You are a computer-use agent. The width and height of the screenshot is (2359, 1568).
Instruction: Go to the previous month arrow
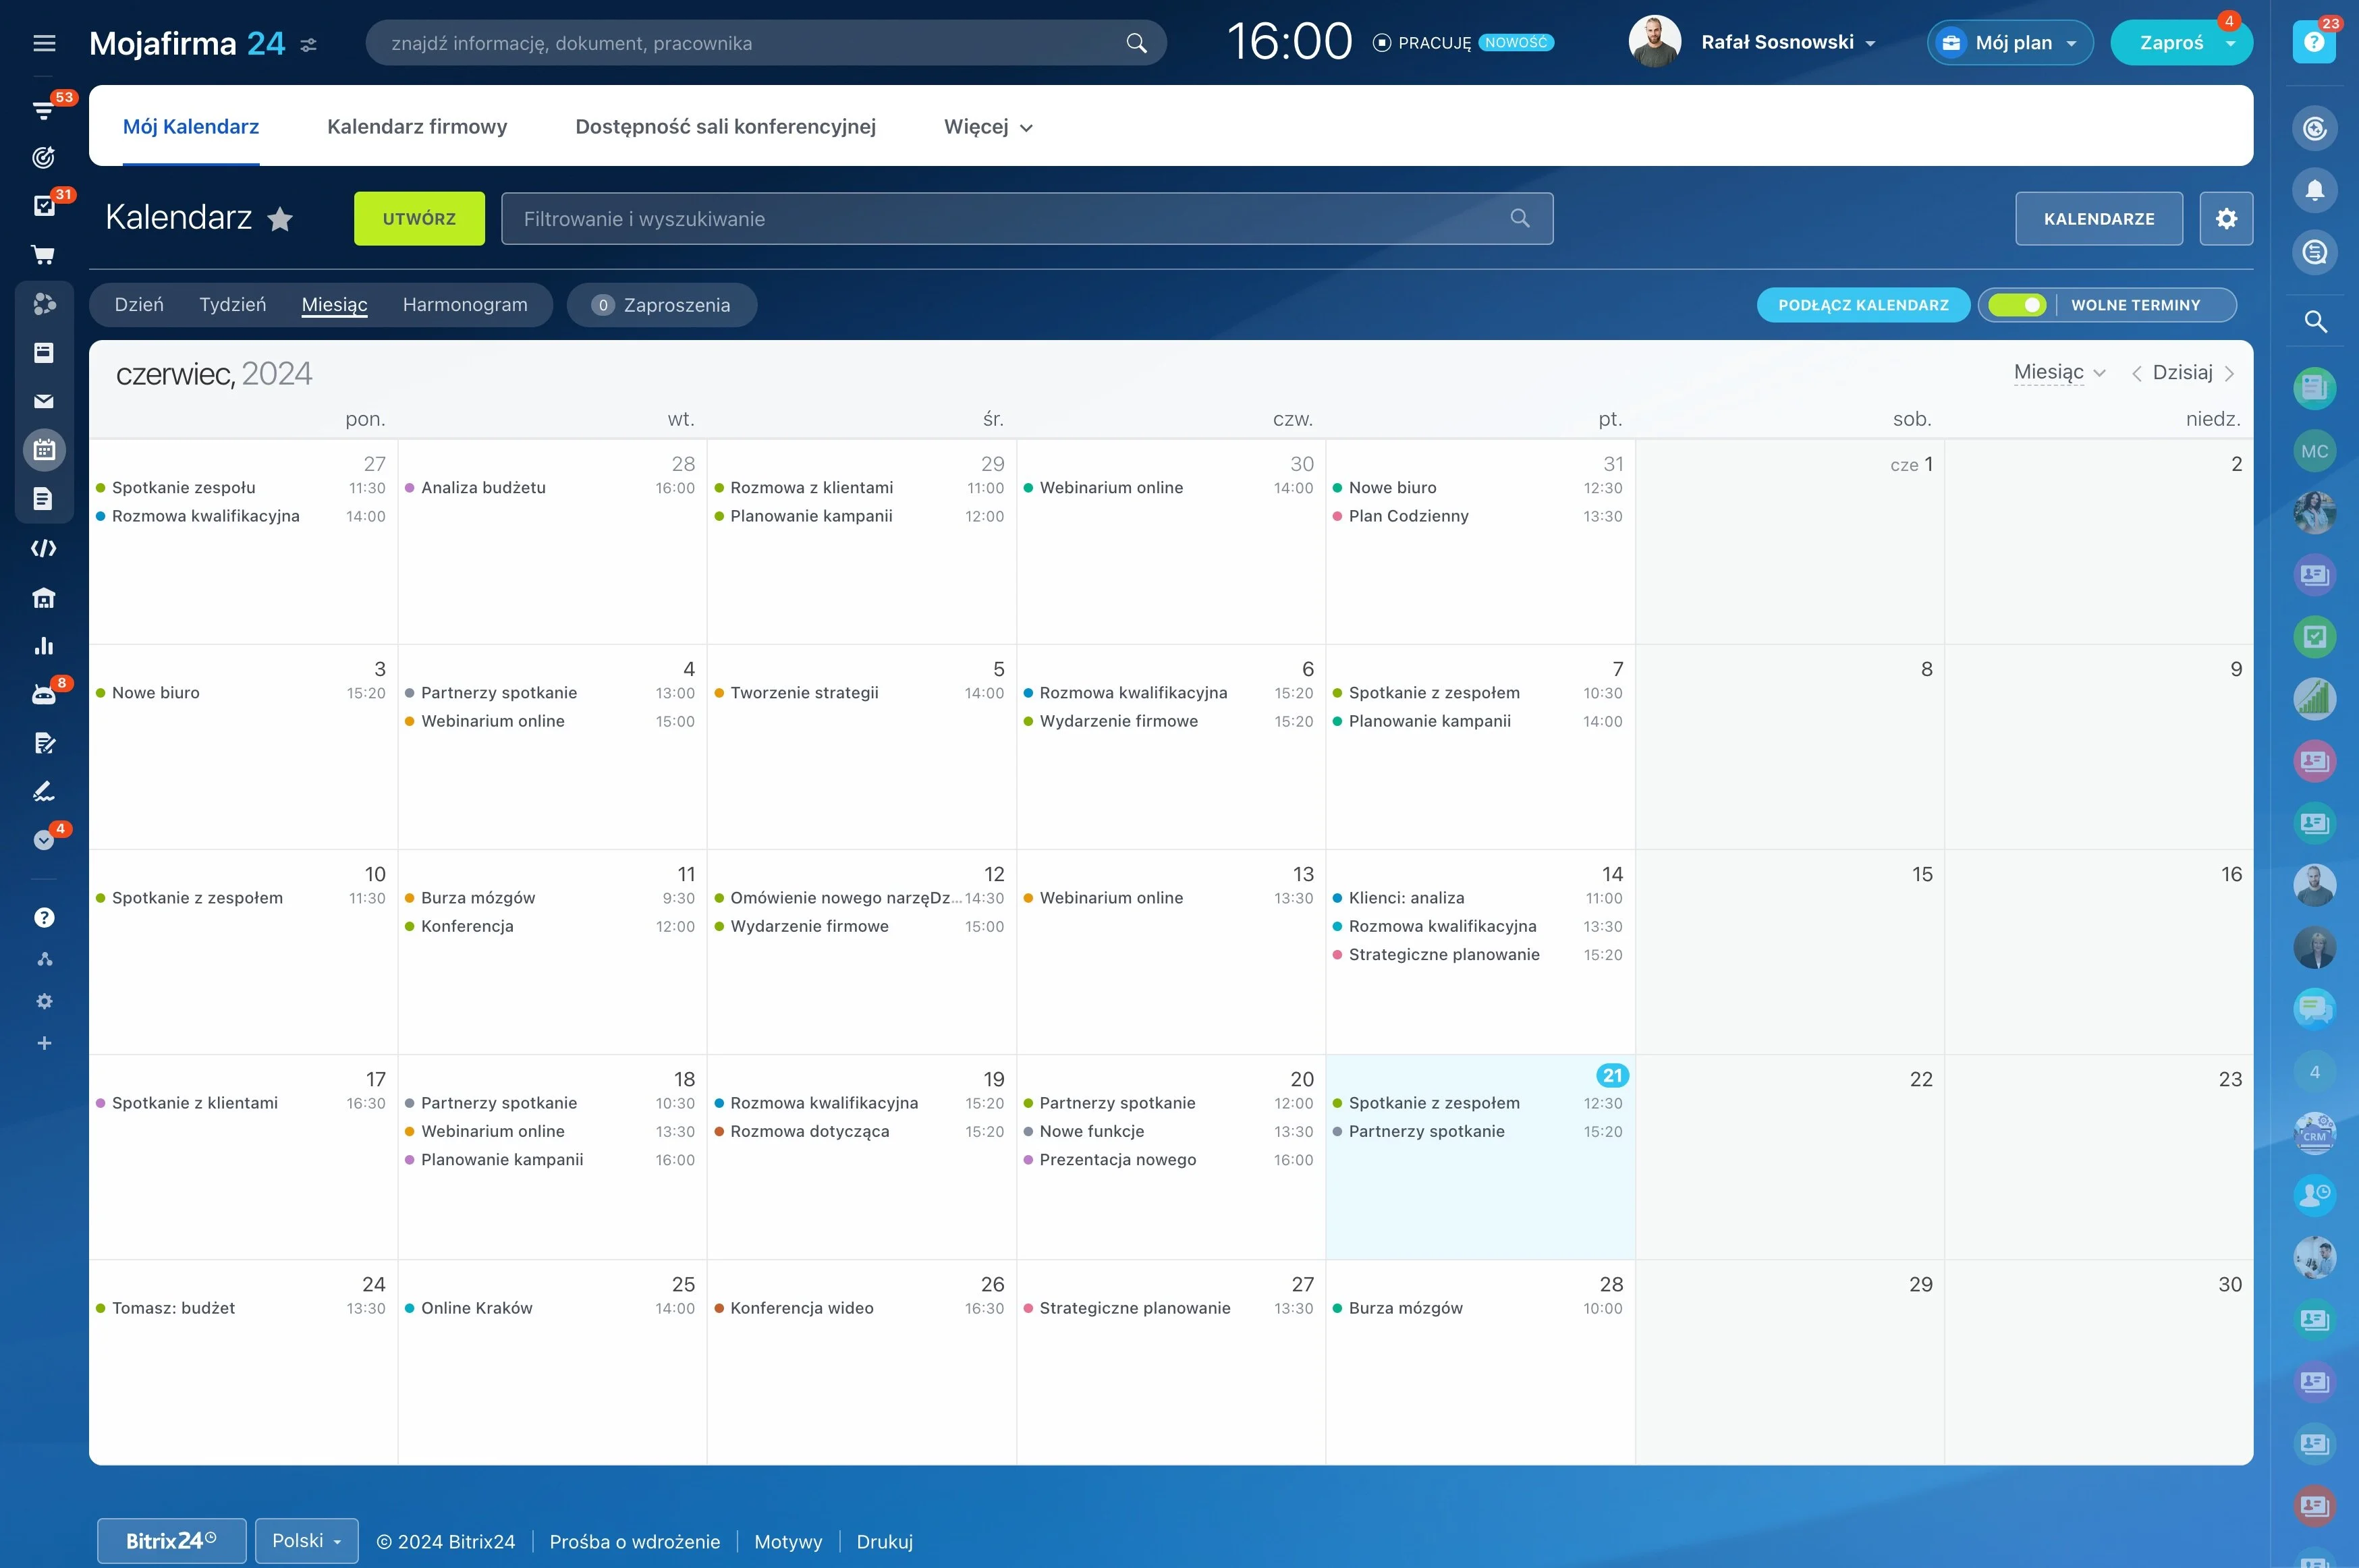(x=2136, y=373)
